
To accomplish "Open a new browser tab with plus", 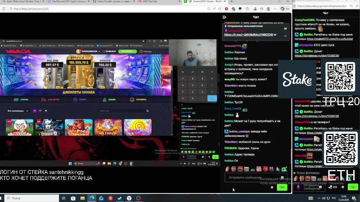I will [x=232, y=1].
